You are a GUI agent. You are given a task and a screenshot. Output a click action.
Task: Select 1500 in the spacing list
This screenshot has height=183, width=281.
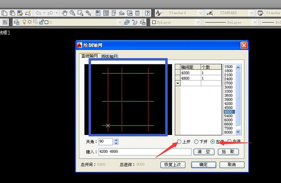pyautogui.click(x=228, y=67)
